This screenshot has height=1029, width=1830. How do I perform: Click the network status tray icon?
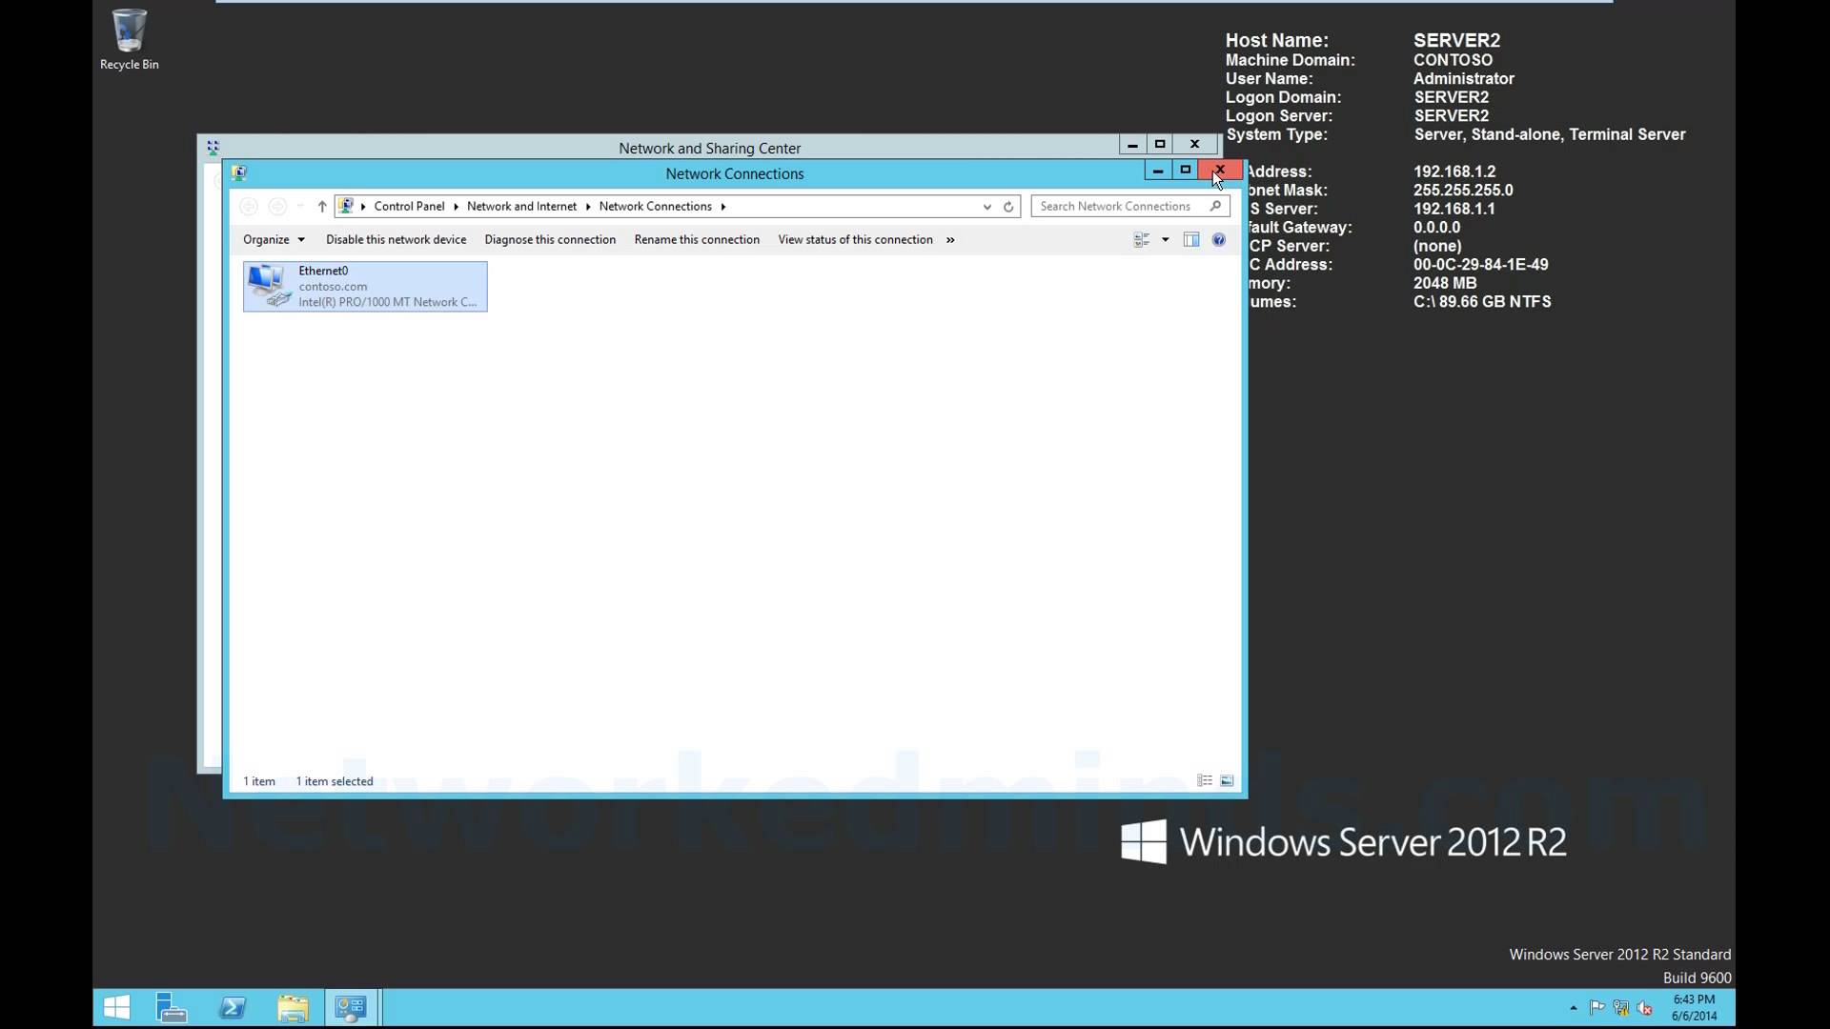click(x=1620, y=1008)
